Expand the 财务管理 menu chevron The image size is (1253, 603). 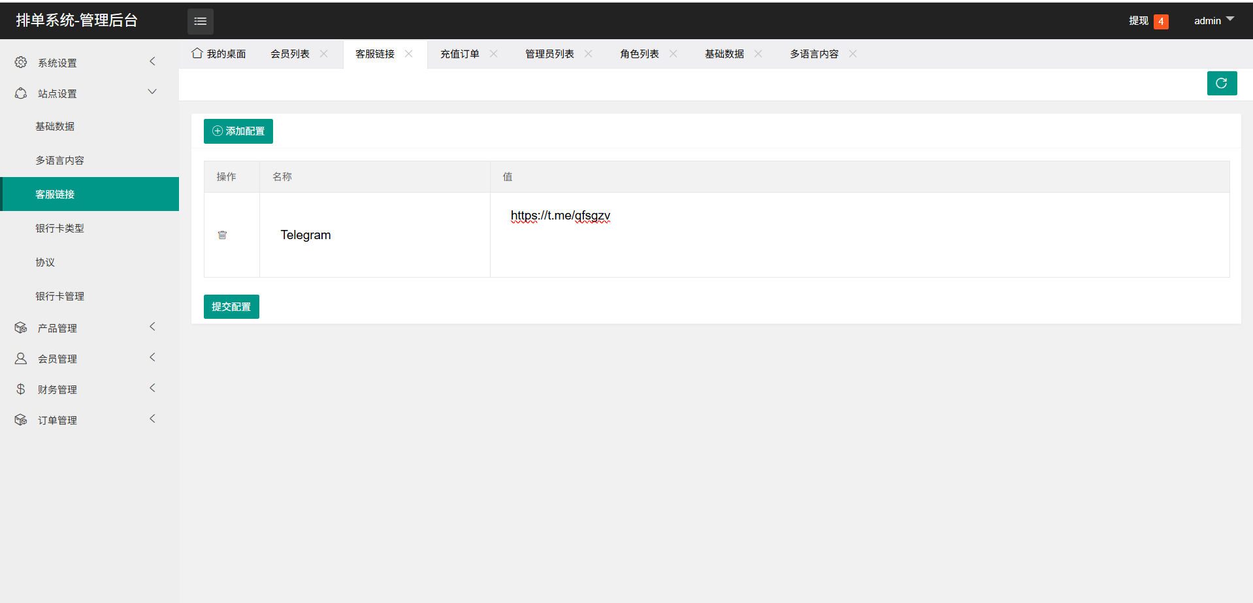coord(152,388)
